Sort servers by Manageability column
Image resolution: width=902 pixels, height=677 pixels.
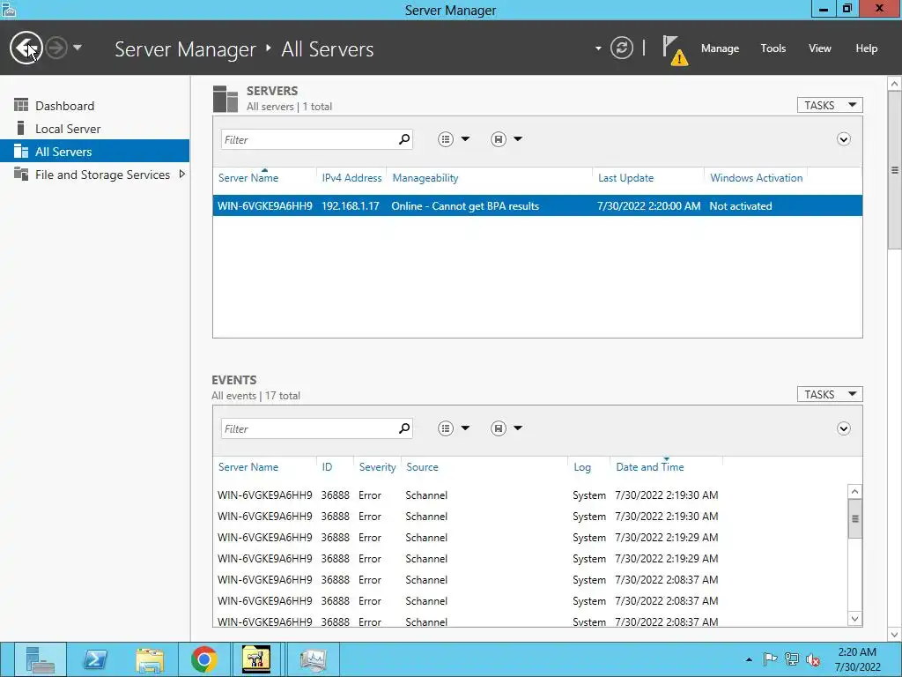425,178
